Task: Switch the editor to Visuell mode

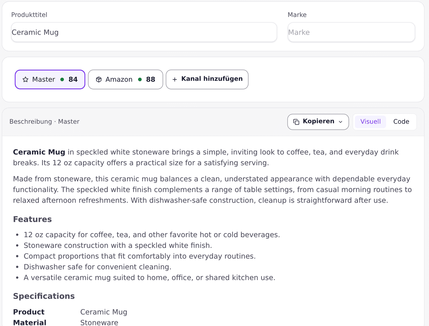Action: 370,122
